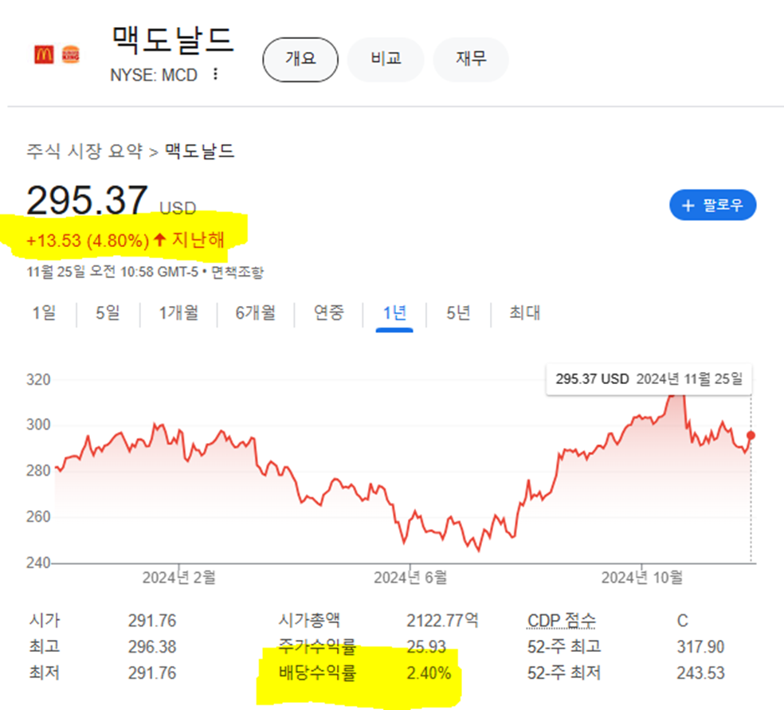Click the CDP 점수 label link
Screen dimensions: 784x710
coord(562,621)
